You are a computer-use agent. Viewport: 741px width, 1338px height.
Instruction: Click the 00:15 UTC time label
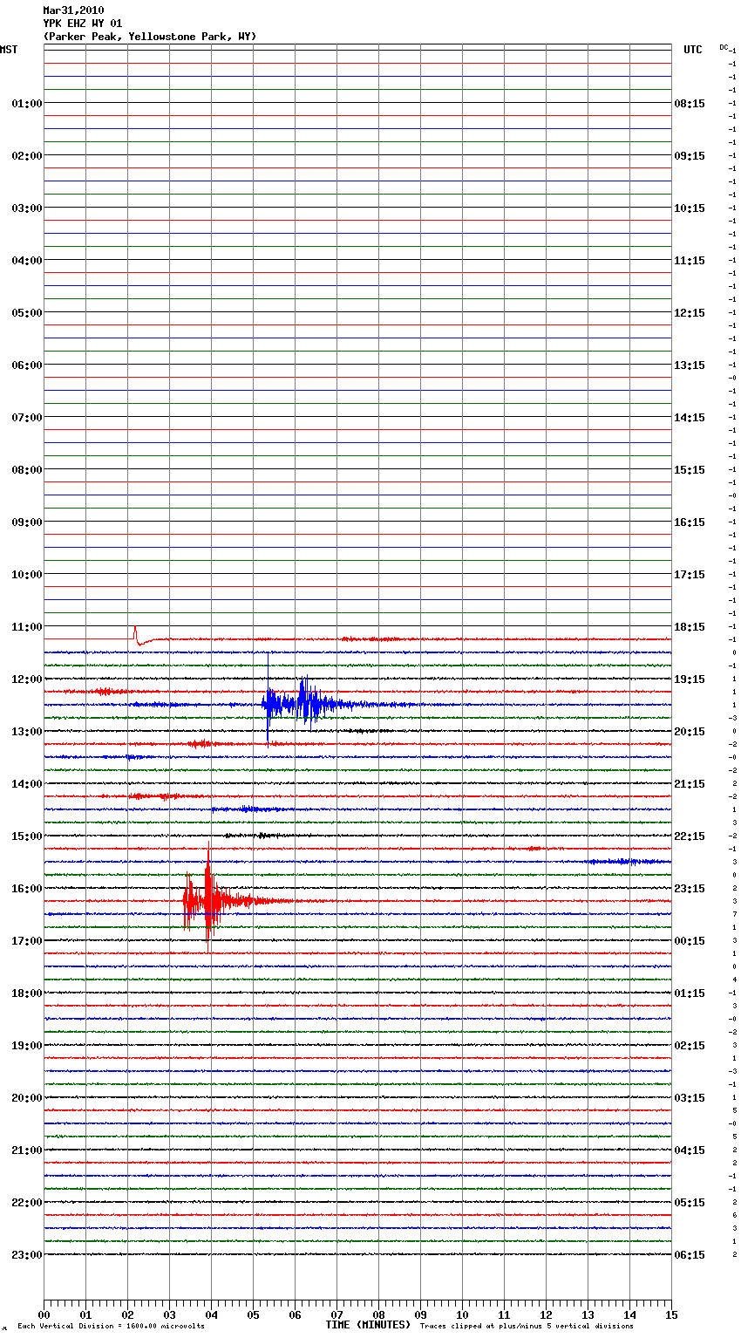pyautogui.click(x=690, y=941)
